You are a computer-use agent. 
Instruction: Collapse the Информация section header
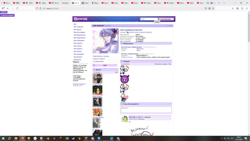click(x=146, y=43)
